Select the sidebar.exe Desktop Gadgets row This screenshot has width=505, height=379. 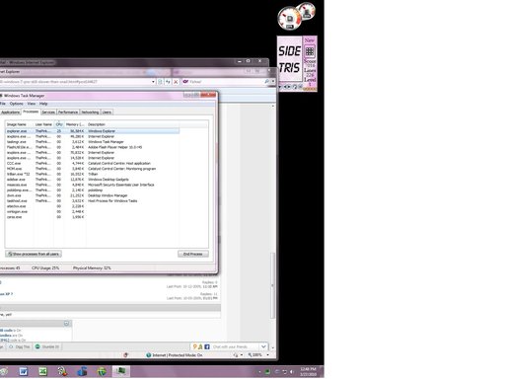[93, 180]
